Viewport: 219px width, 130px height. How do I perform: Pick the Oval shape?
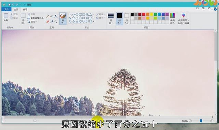click(x=77, y=15)
